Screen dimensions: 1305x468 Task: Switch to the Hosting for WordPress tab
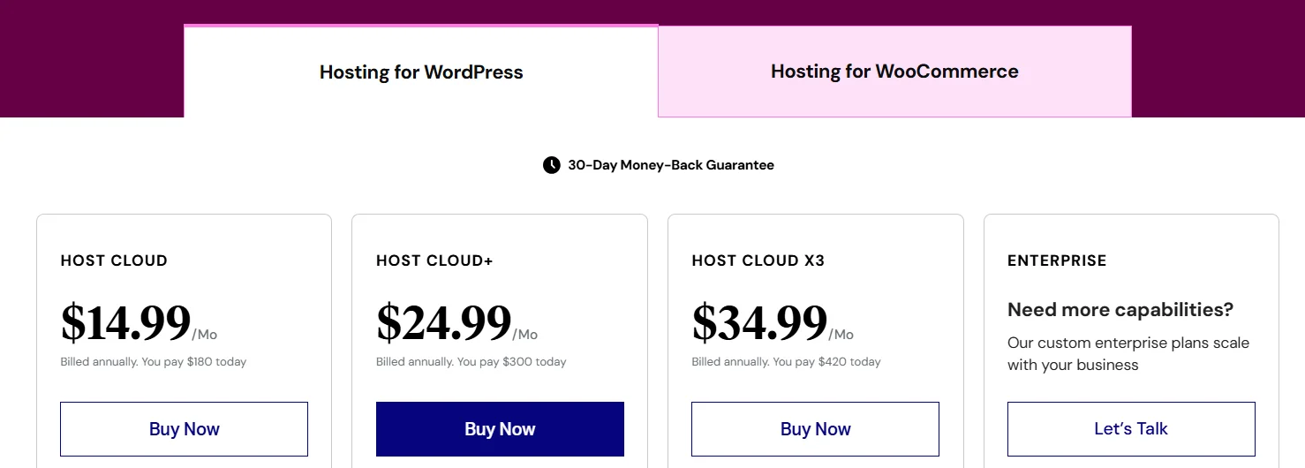(x=421, y=72)
